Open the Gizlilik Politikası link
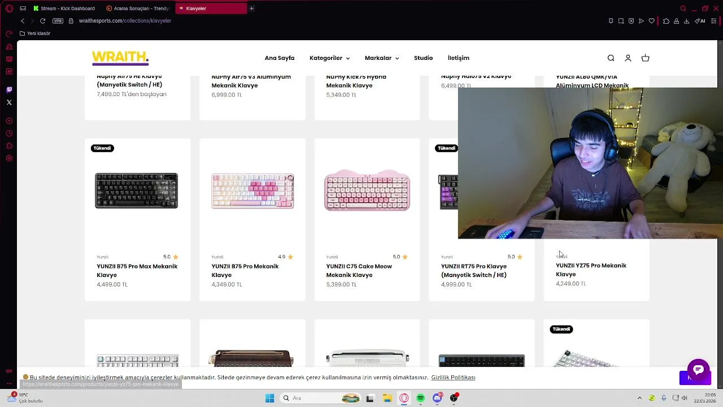The height and width of the screenshot is (407, 723). coord(453,378)
